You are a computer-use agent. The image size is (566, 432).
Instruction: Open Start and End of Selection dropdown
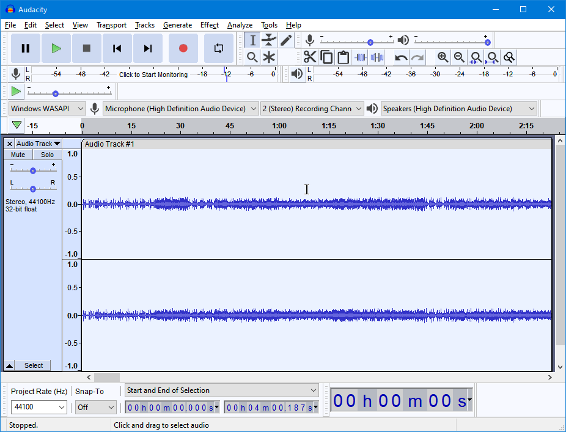pos(222,390)
